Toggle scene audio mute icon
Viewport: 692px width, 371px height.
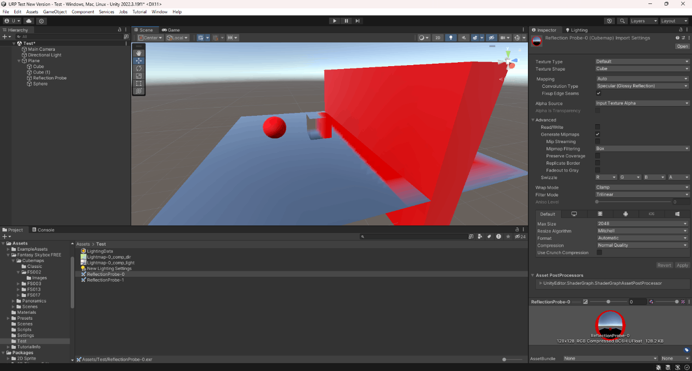pos(464,37)
